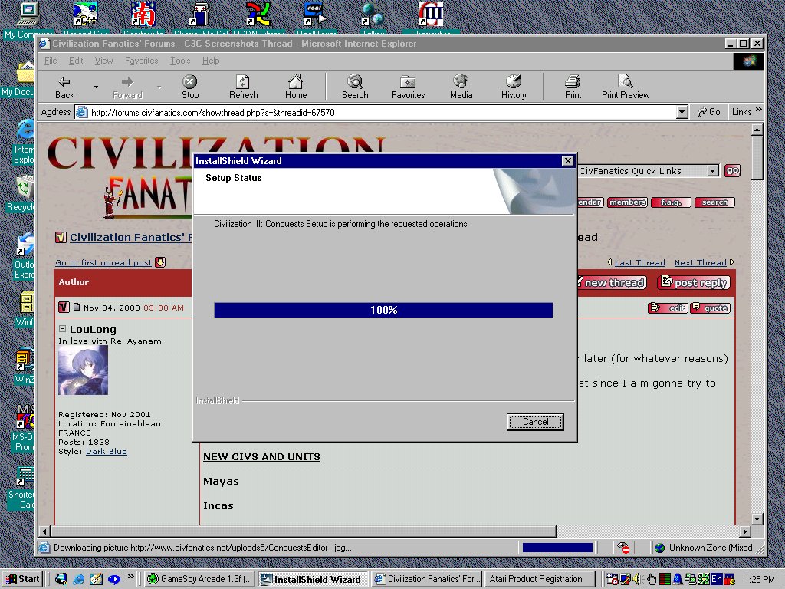Open the CivFanatics Quick Links dropdown
785x589 pixels.
pyautogui.click(x=712, y=171)
